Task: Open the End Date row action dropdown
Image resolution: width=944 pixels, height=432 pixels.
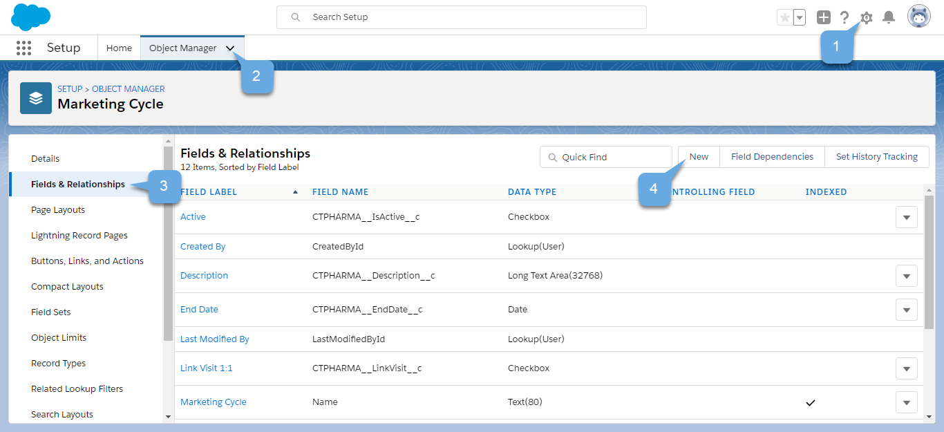Action: click(x=906, y=310)
